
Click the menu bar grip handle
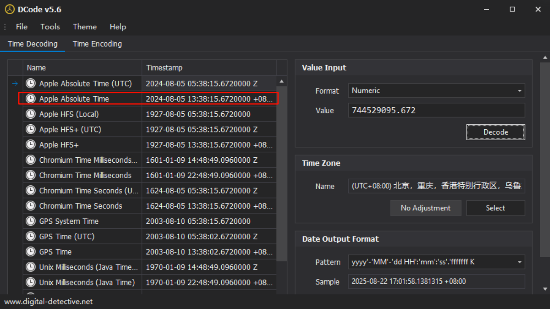pos(5,27)
